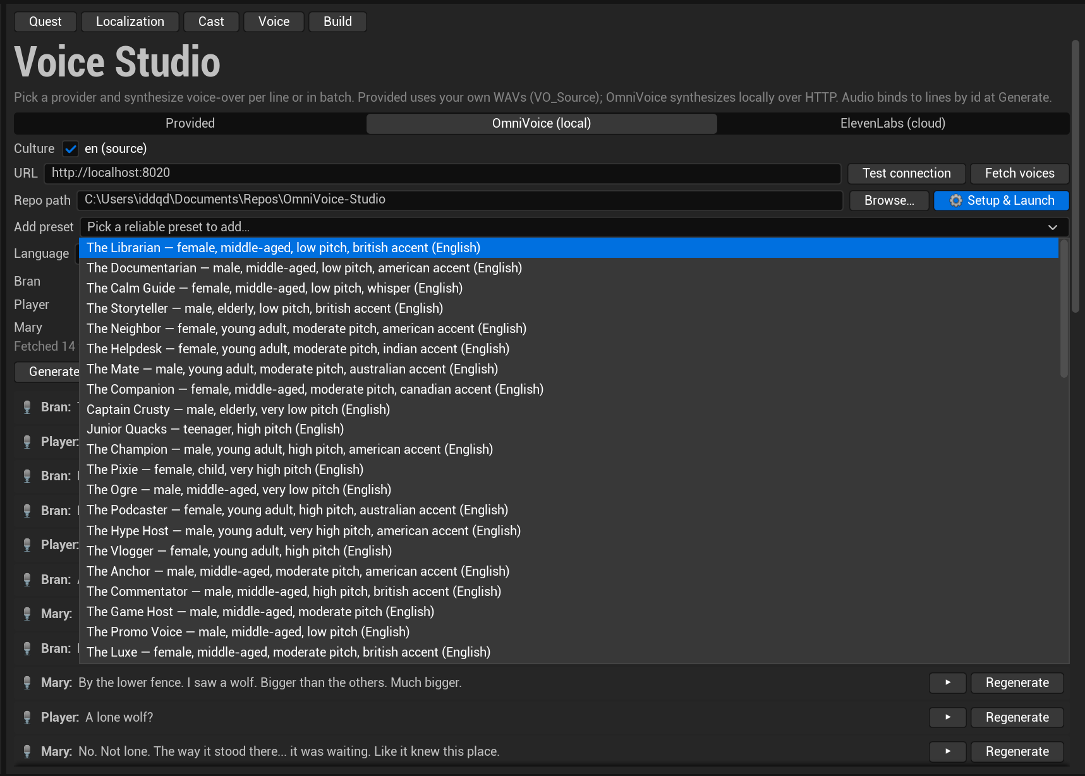Toggle the en (source) culture checkbox
Viewport: 1085px width, 776px height.
tap(71, 149)
